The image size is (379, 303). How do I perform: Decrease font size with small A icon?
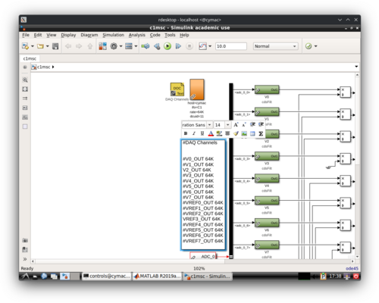pos(244,125)
